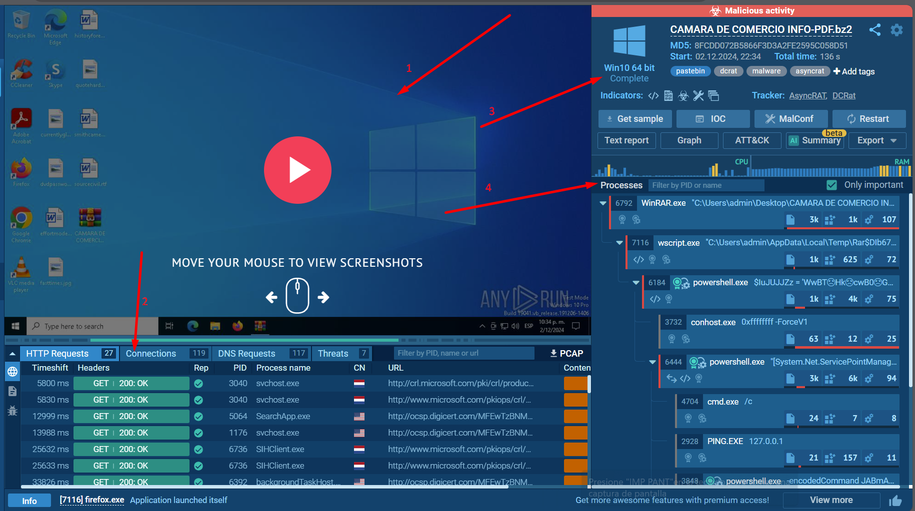Click the share task icon
The image size is (915, 511).
[x=875, y=30]
